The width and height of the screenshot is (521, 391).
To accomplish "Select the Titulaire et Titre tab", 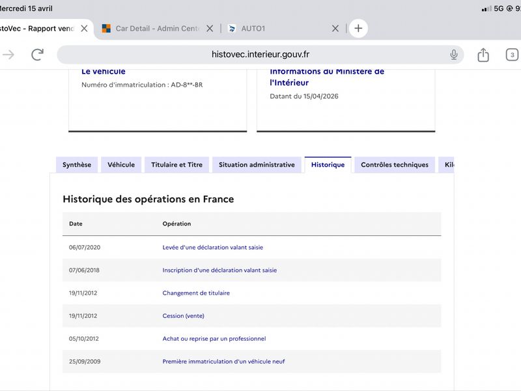I will click(176, 165).
